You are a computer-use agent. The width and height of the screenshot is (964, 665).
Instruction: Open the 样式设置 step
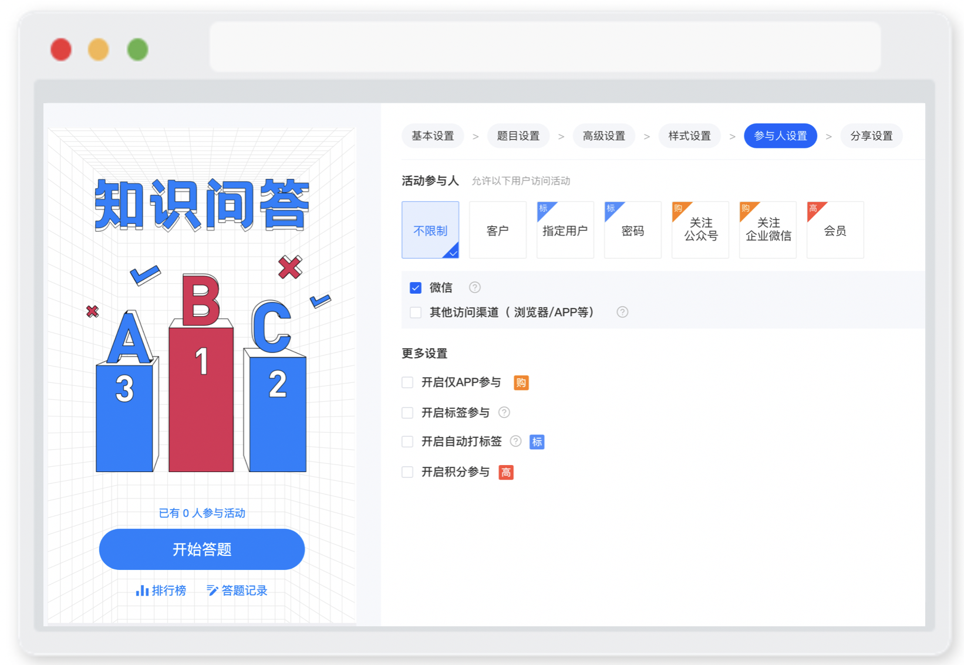tap(690, 136)
